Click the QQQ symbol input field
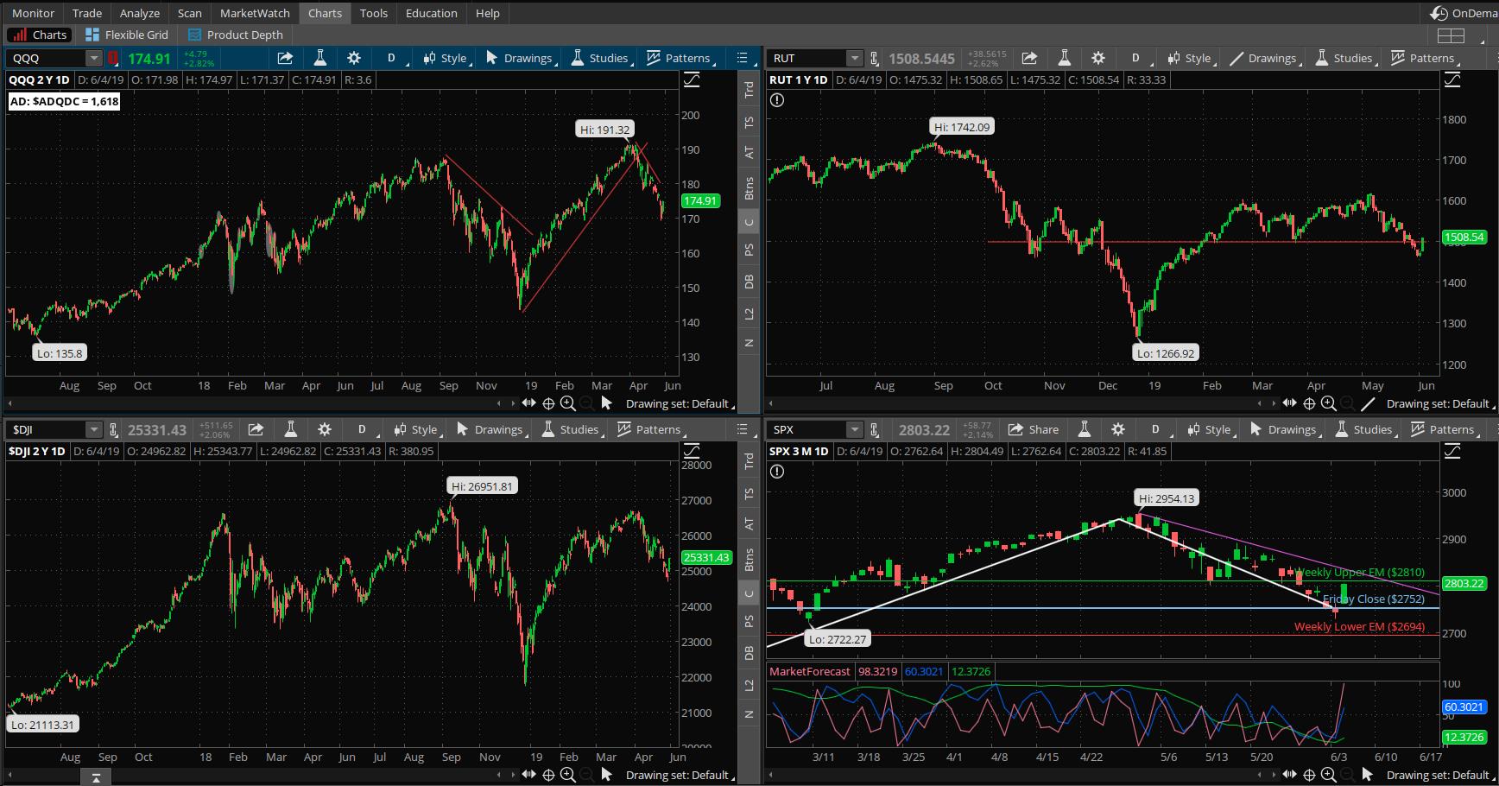Screen dimensions: 1499x786 click(47, 58)
